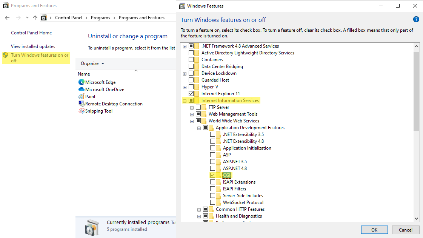Image resolution: width=423 pixels, height=238 pixels.
Task: Enable the ASP.NET 4.8 checkbox
Action: pyautogui.click(x=212, y=168)
